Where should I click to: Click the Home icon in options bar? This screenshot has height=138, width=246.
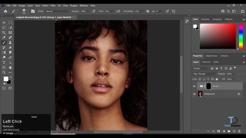click(x=5, y=11)
